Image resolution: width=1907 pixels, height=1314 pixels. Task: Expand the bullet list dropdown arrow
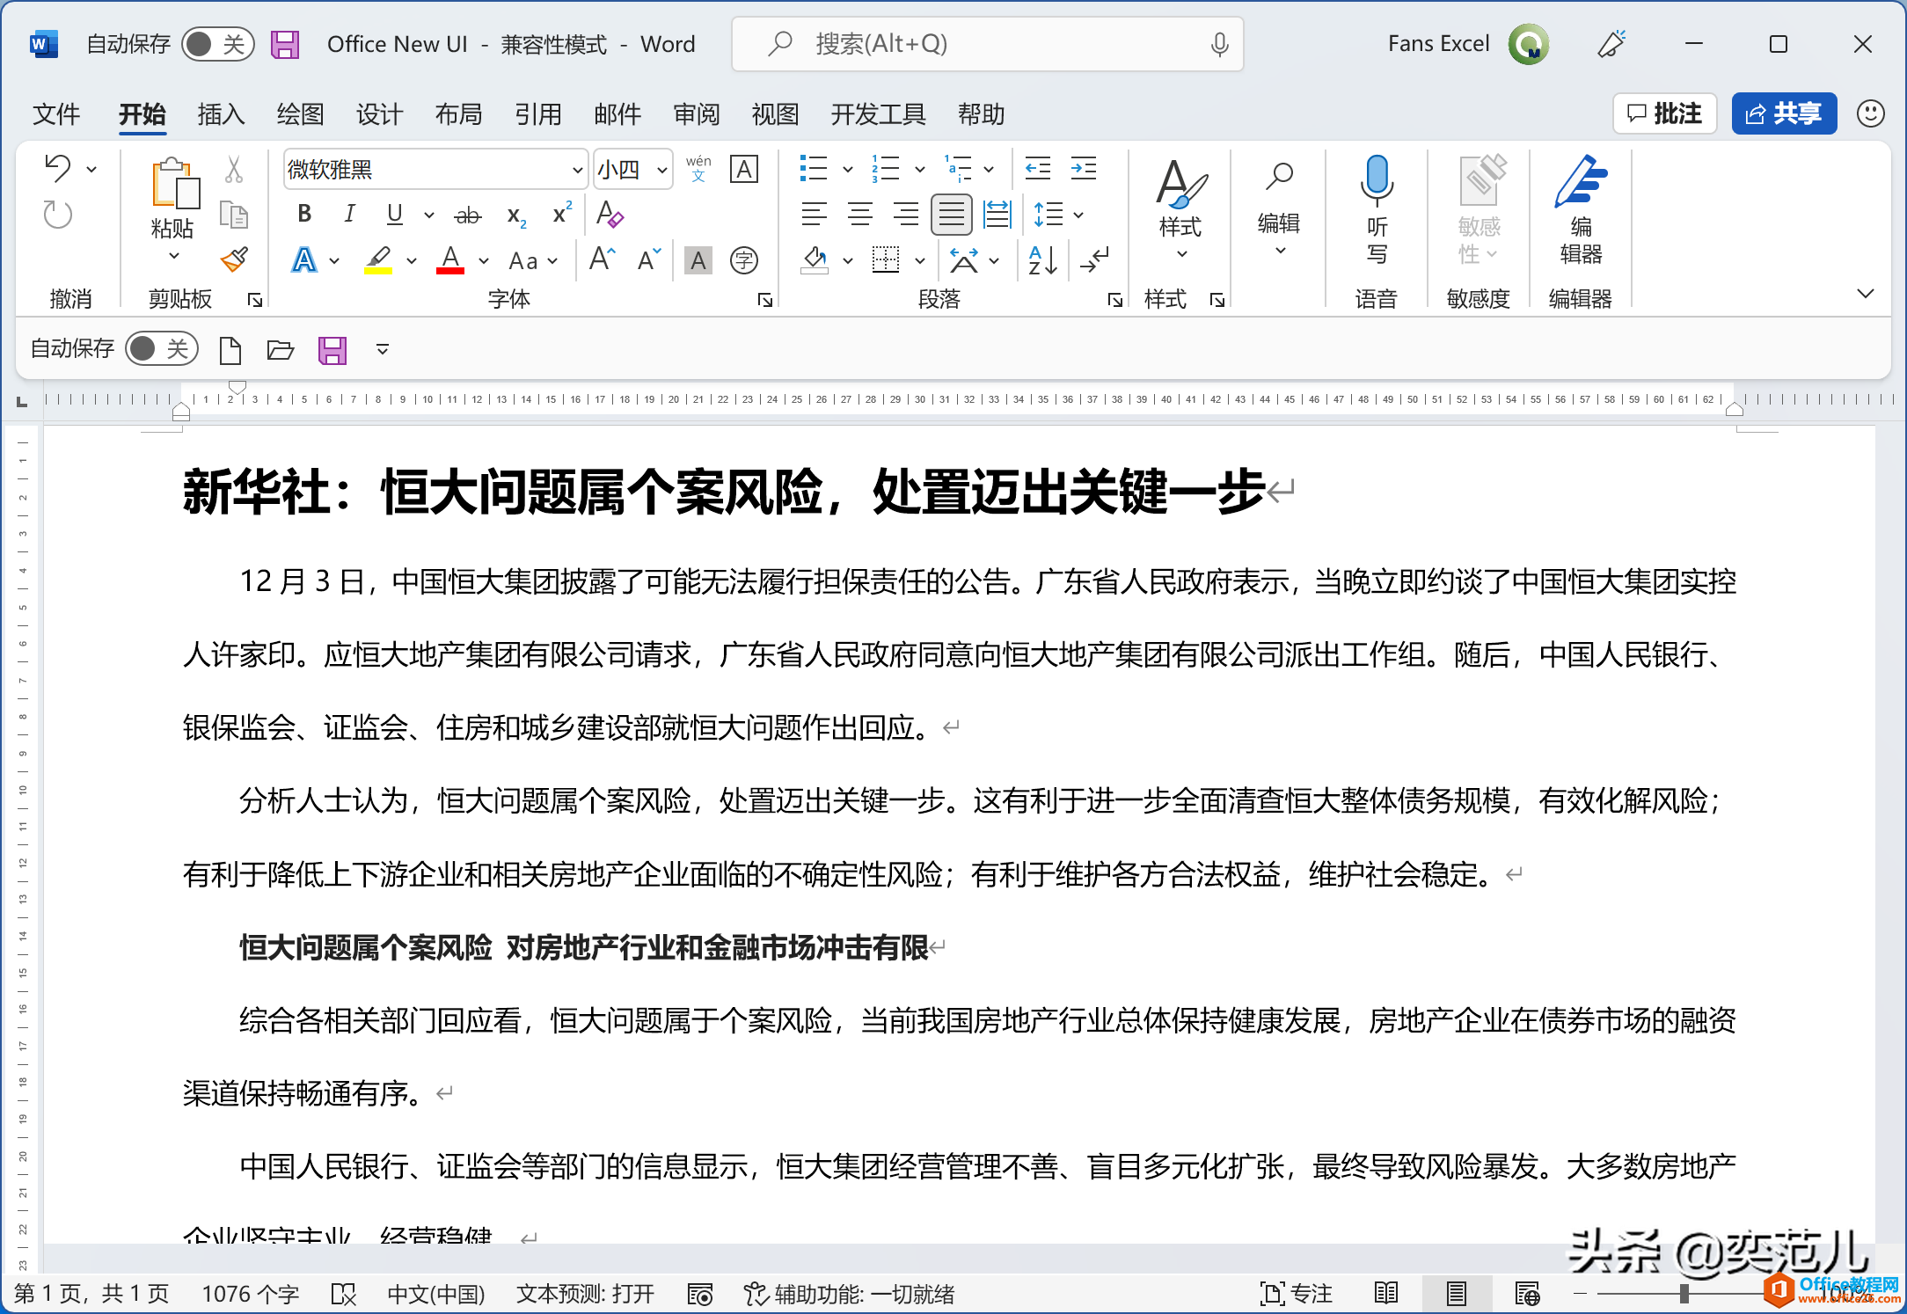[x=848, y=169]
